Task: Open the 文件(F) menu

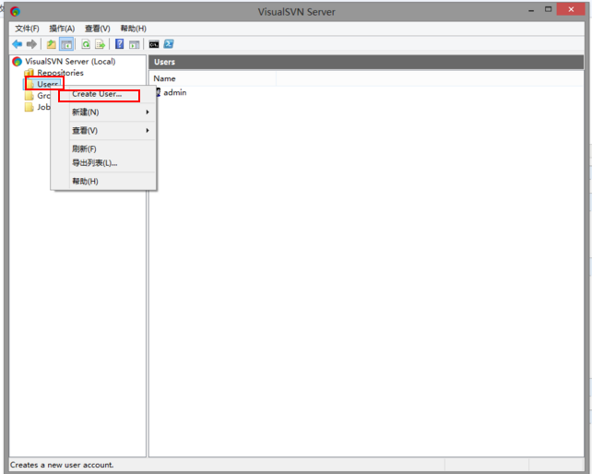Action: point(27,29)
